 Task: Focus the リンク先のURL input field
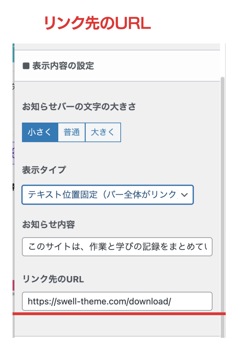click(117, 301)
